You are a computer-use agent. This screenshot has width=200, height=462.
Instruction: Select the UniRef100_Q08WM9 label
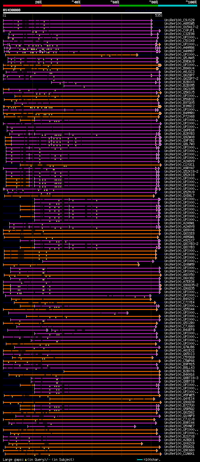coord(179,264)
